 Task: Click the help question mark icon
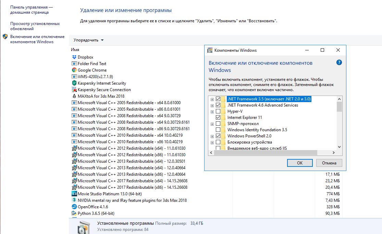click(x=339, y=62)
